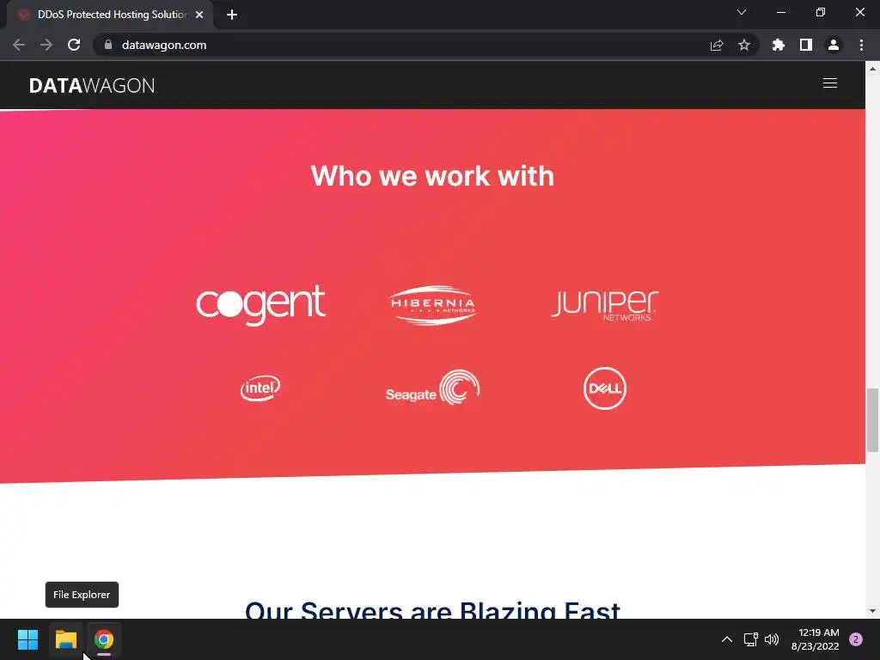
Task: Open the volume tray icon
Action: coord(772,639)
